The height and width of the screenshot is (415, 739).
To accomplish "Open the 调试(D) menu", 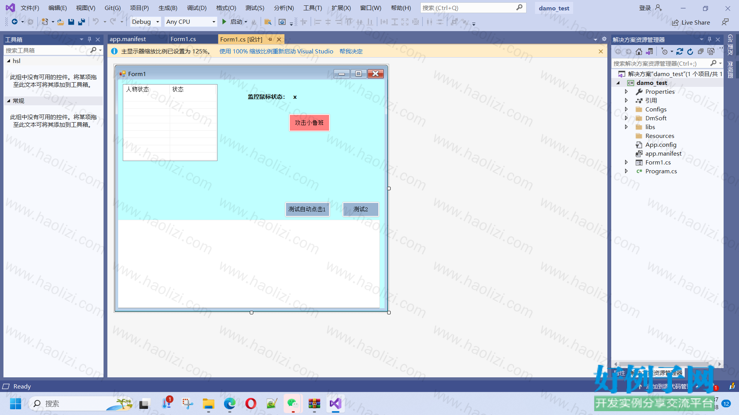I will click(197, 8).
